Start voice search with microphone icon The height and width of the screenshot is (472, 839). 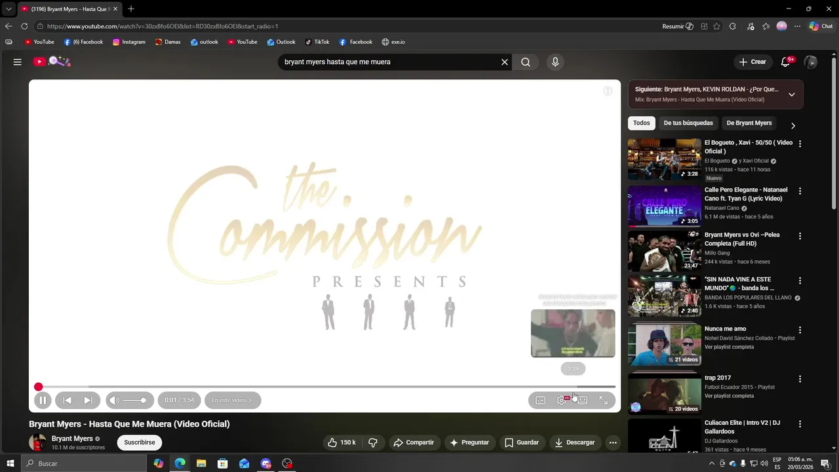(555, 62)
